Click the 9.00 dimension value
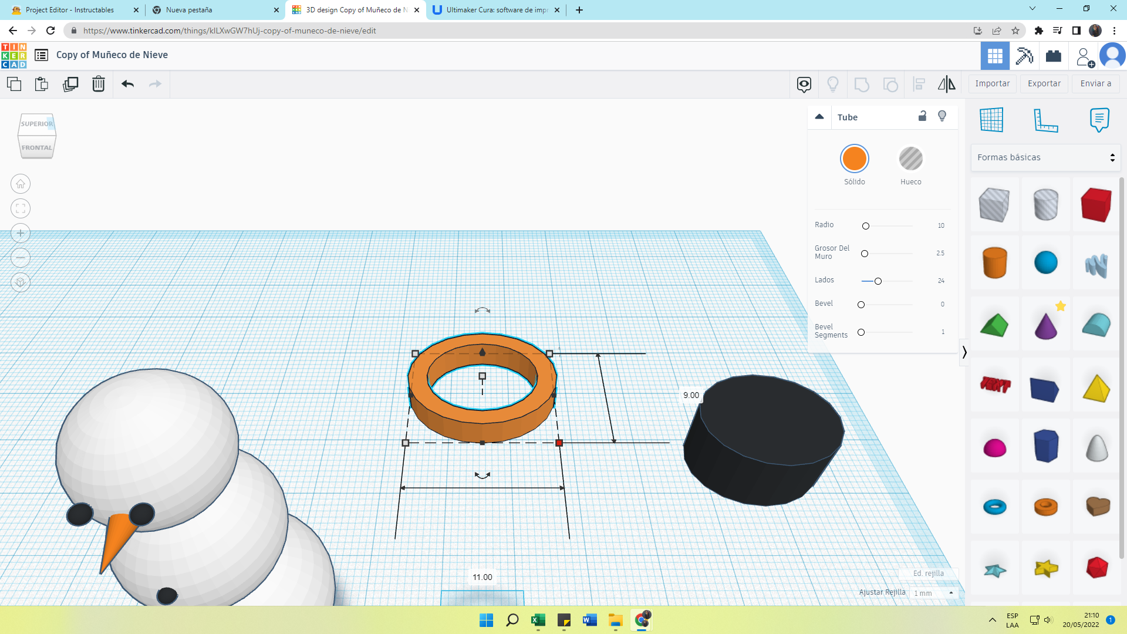1127x634 pixels. (691, 395)
